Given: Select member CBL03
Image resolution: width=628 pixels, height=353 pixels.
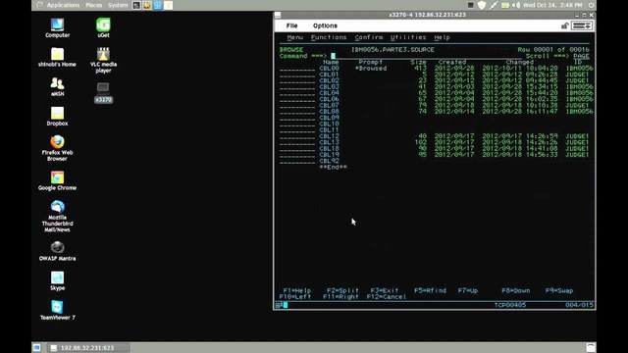Looking at the screenshot, I should point(330,87).
